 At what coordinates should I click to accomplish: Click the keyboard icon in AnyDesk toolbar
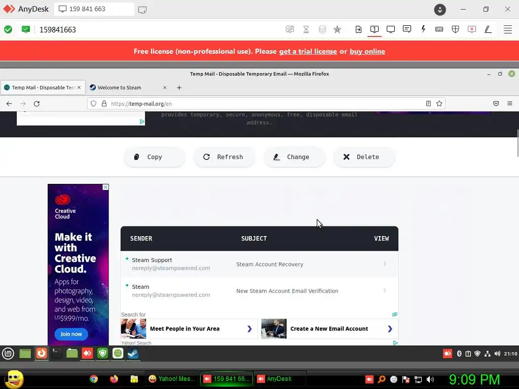439,29
